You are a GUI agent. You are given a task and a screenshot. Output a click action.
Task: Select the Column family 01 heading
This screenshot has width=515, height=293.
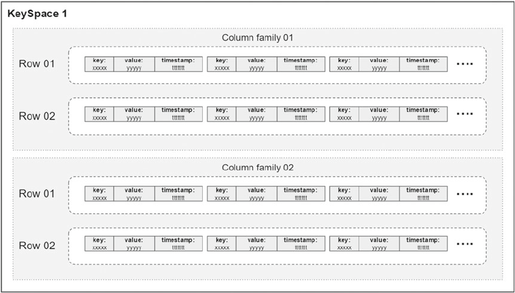point(257,38)
